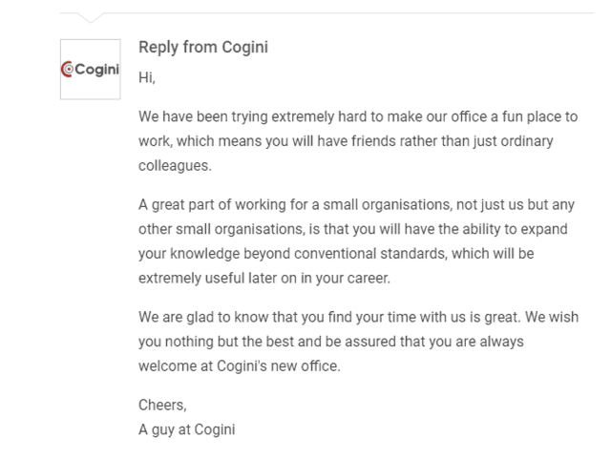This screenshot has height=459, width=611.
Task: Click the phrase "welcome at Cogini's new office."
Action: [x=240, y=366]
